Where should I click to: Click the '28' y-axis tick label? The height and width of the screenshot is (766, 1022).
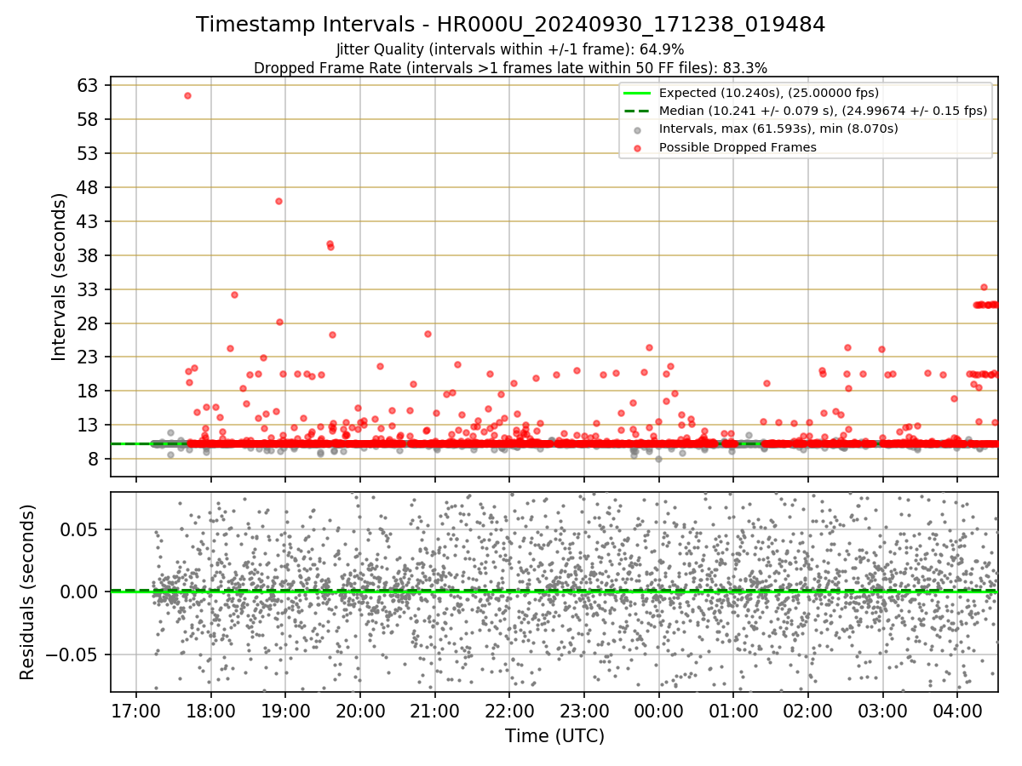tap(89, 323)
